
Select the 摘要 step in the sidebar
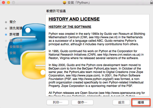pos(13,59)
